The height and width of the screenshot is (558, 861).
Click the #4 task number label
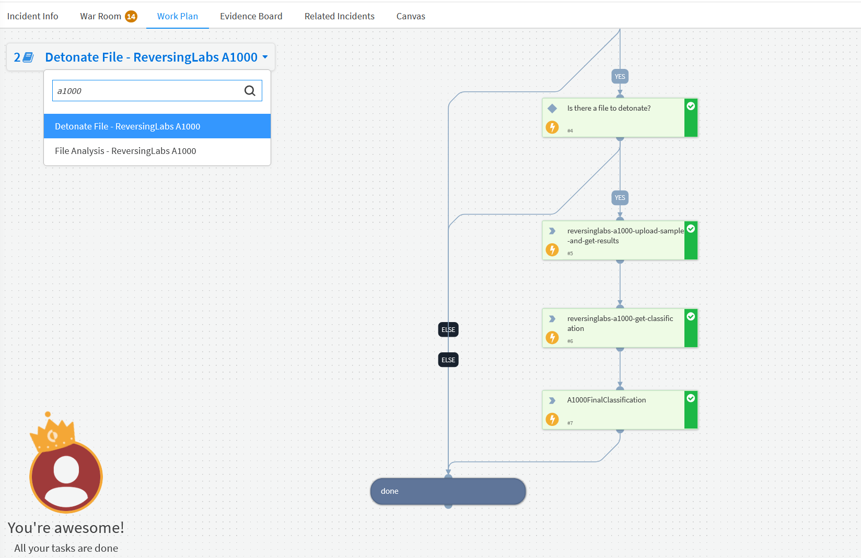coord(570,131)
